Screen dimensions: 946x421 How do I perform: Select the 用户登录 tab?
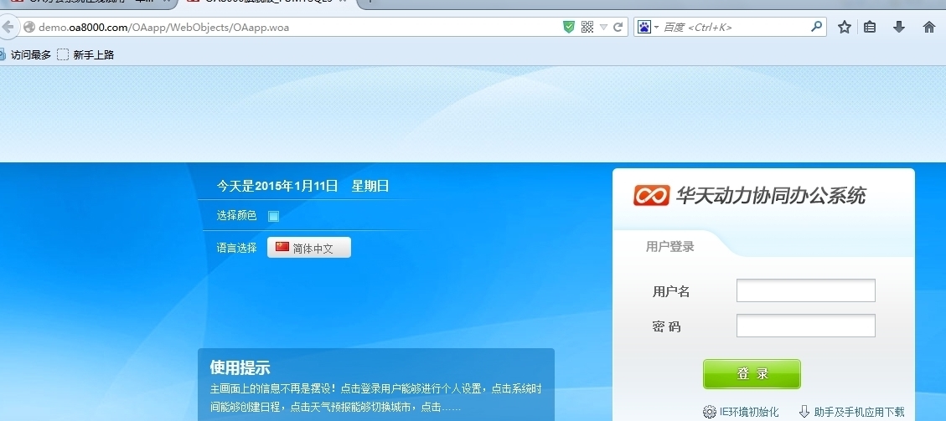click(669, 246)
